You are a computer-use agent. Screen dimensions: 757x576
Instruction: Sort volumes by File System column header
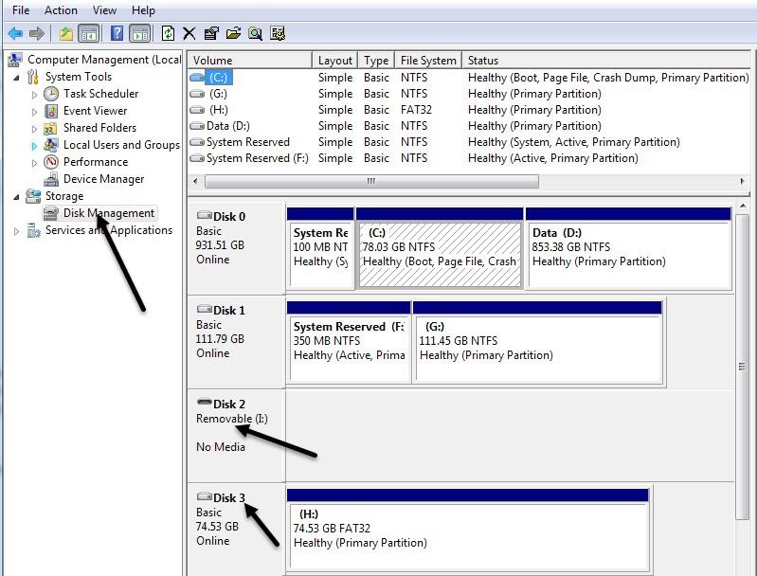coord(427,61)
